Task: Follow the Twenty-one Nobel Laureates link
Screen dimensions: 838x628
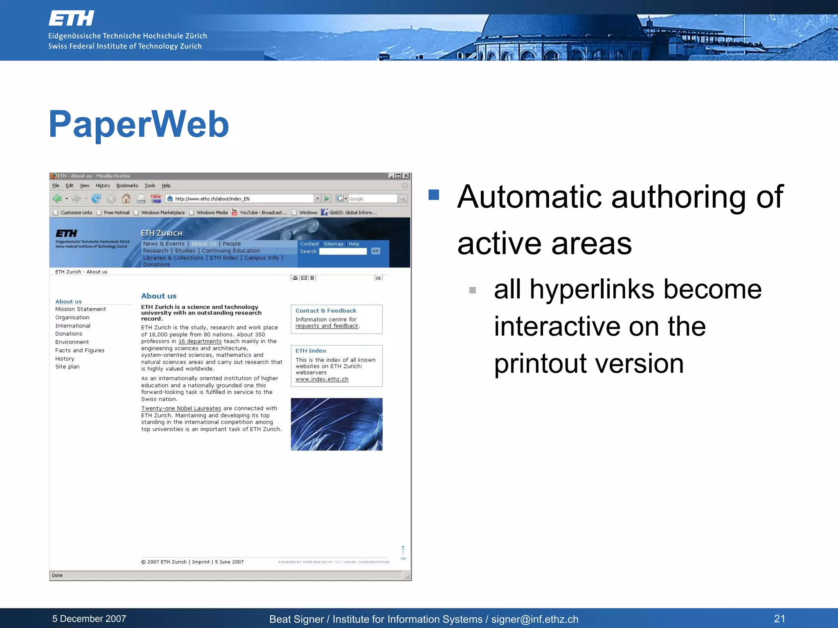Action: pos(181,408)
